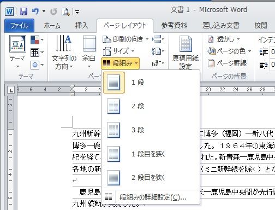
Task: Undo the last action
Action: (35, 11)
